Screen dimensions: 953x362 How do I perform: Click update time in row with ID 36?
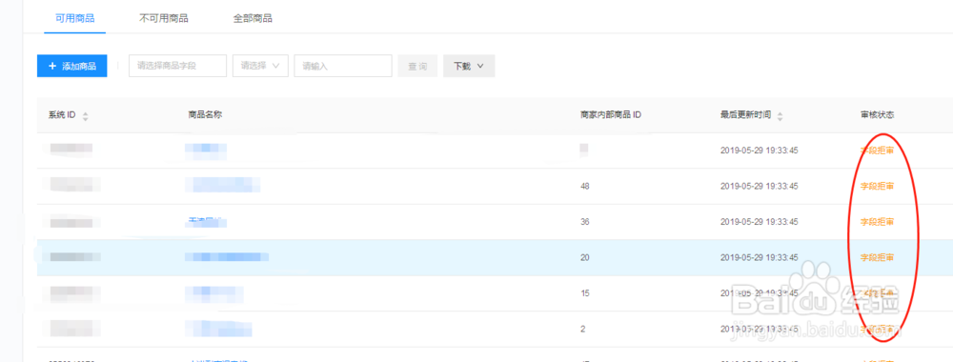760,222
